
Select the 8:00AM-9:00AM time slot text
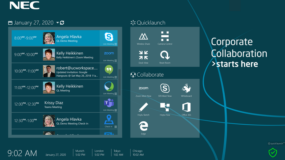(x=25, y=38)
